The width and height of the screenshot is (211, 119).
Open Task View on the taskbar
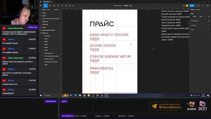(x=71, y=96)
